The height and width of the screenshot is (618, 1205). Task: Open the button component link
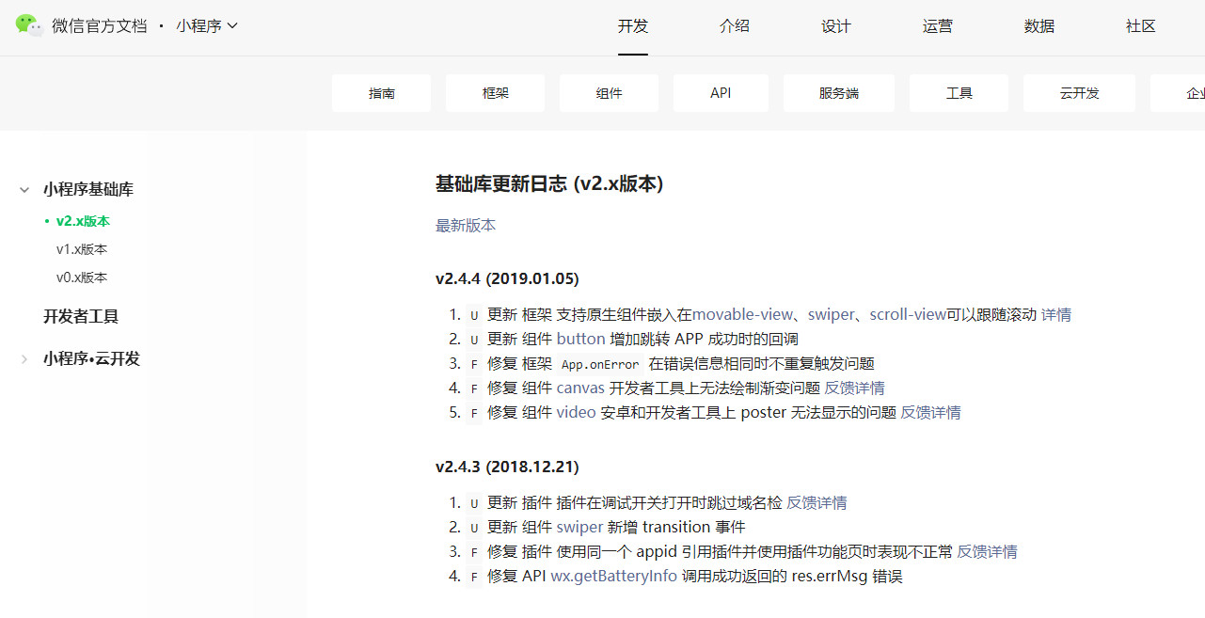click(581, 340)
